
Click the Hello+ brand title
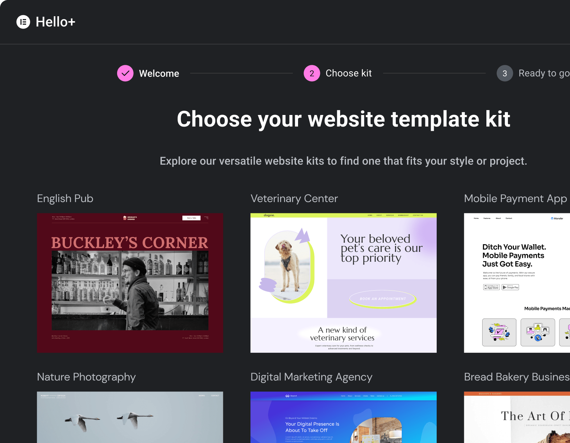[x=55, y=22]
